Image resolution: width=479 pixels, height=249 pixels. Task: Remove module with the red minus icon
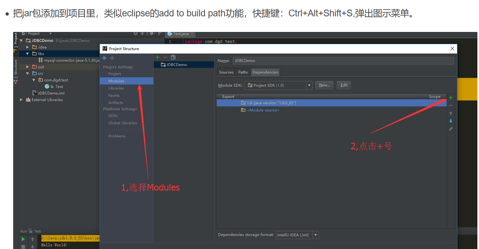click(165, 57)
